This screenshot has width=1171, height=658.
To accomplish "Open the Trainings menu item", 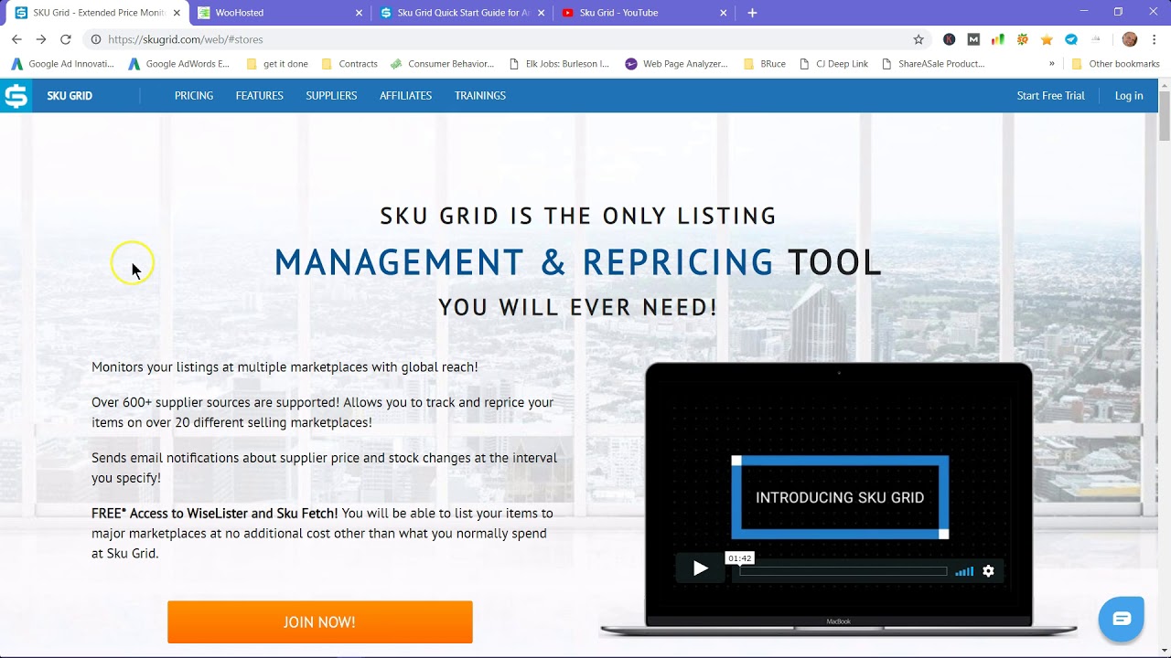I will click(480, 95).
